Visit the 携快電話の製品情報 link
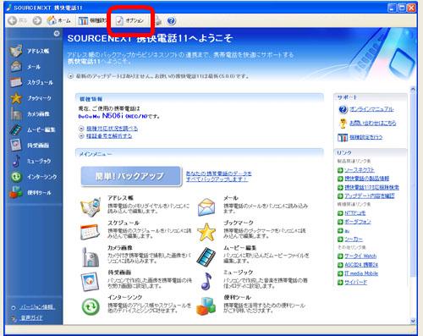The width and height of the screenshot is (423, 336). pos(366,179)
